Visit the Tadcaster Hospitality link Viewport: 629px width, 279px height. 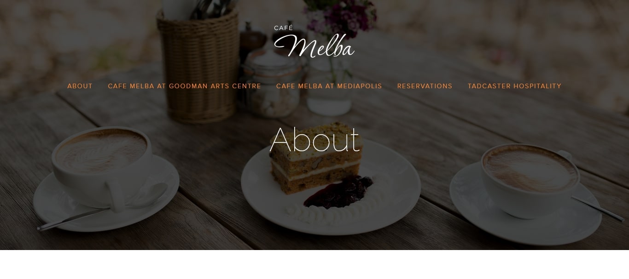pyautogui.click(x=515, y=86)
